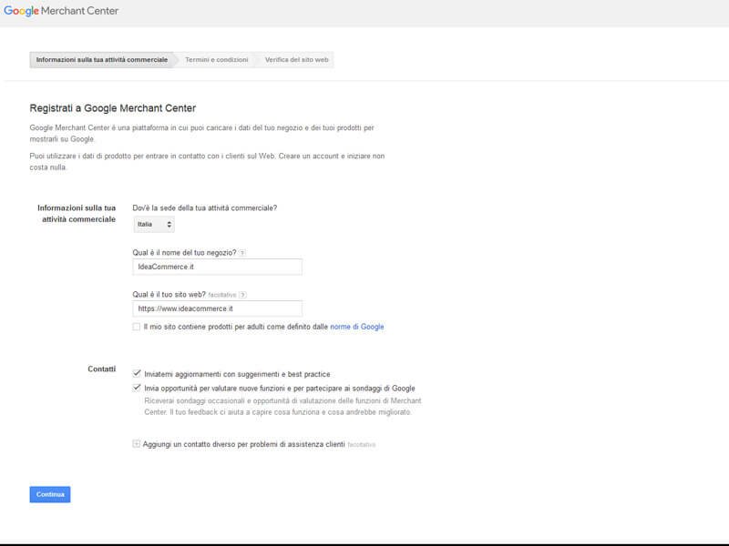The height and width of the screenshot is (546, 729).
Task: Click the Riceverai sondaggi occasionali description text
Action: 282,406
